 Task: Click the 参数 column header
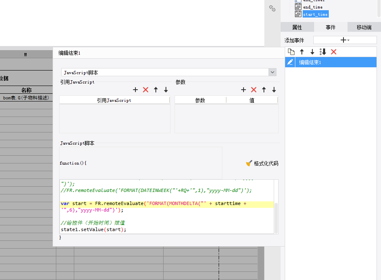click(x=200, y=100)
